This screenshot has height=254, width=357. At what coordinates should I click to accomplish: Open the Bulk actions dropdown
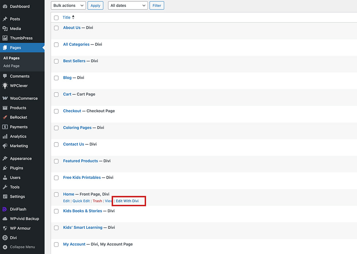[x=68, y=5]
